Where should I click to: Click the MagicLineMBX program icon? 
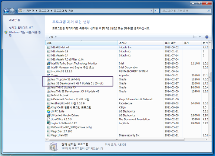[49, 135]
